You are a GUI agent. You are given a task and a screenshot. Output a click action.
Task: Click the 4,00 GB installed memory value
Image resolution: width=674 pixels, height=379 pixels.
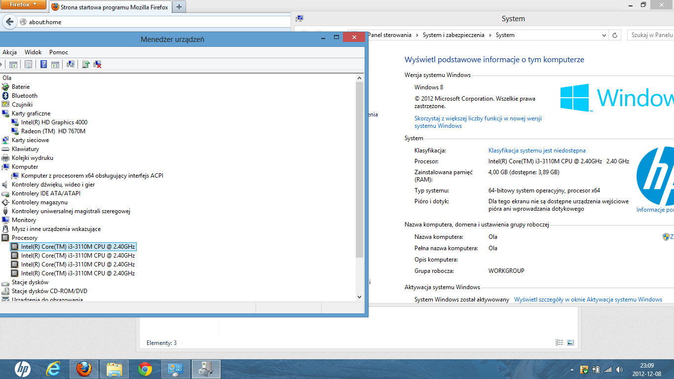point(524,172)
